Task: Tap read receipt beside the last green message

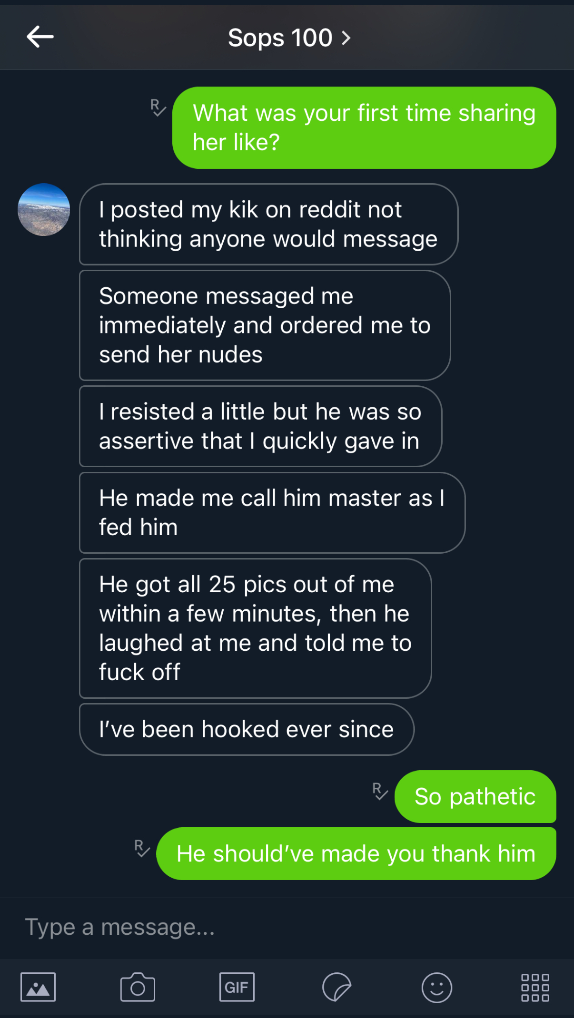Action: 142,848
